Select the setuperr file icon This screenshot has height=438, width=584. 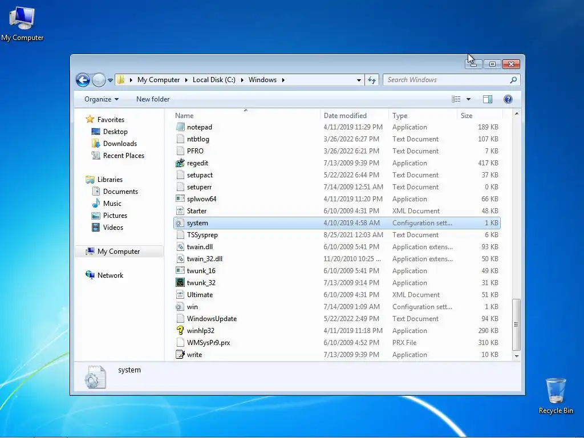click(x=180, y=187)
